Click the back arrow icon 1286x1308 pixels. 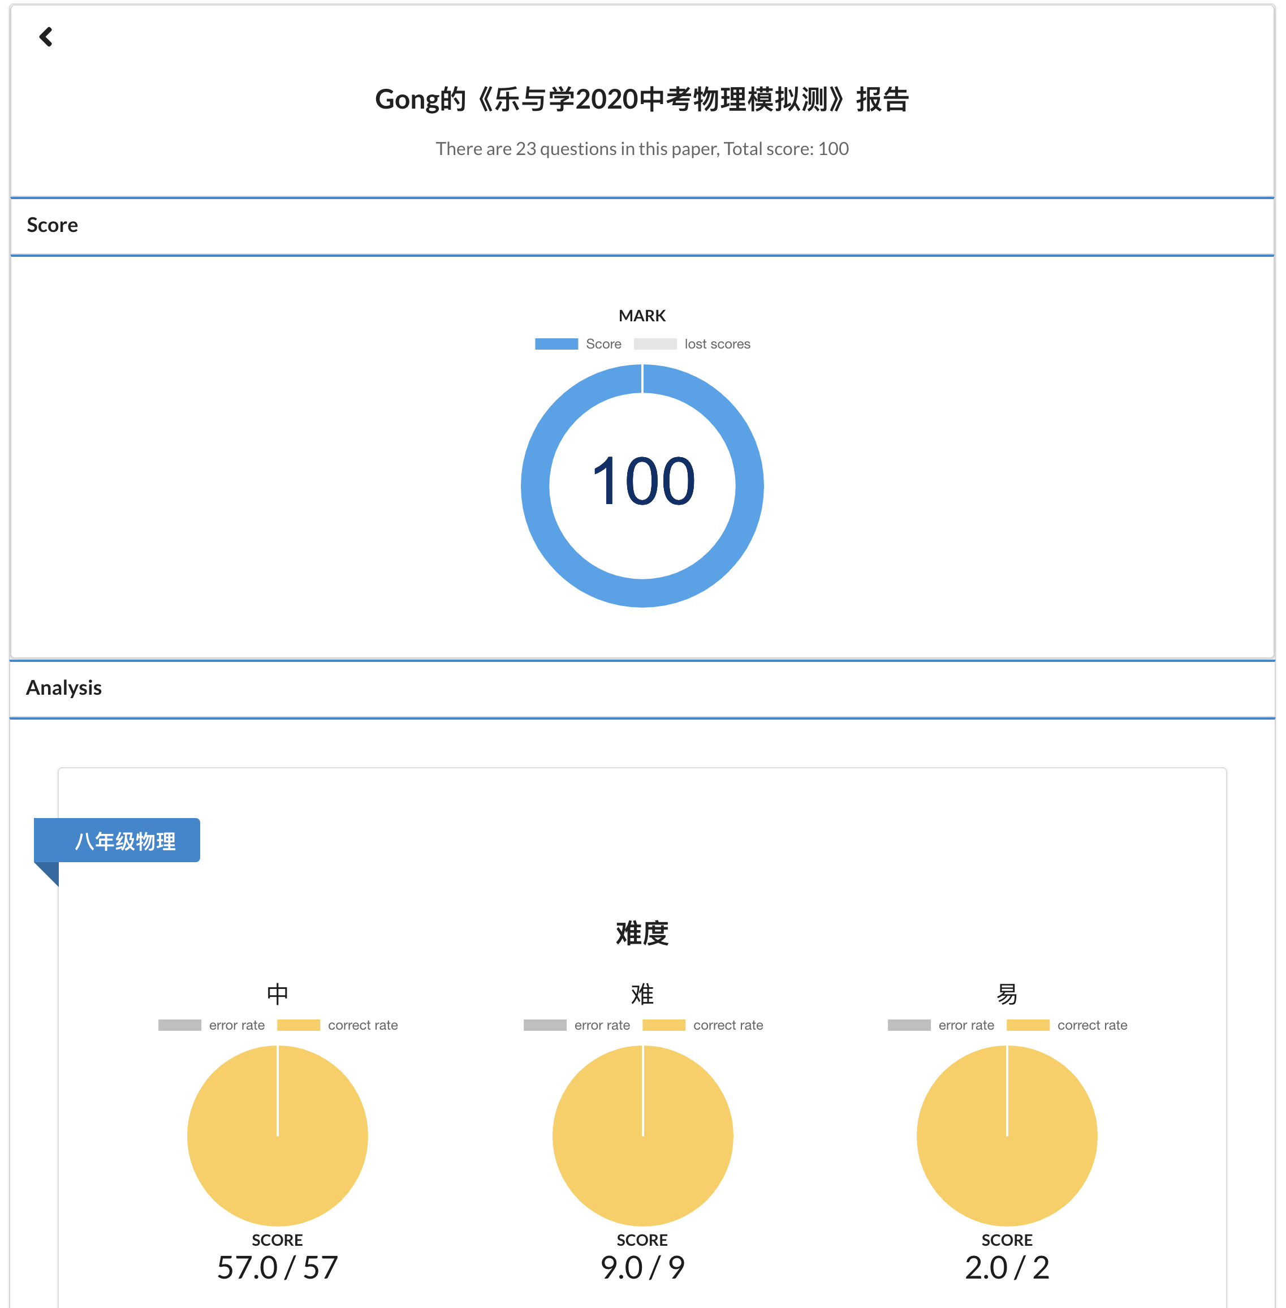coord(46,36)
